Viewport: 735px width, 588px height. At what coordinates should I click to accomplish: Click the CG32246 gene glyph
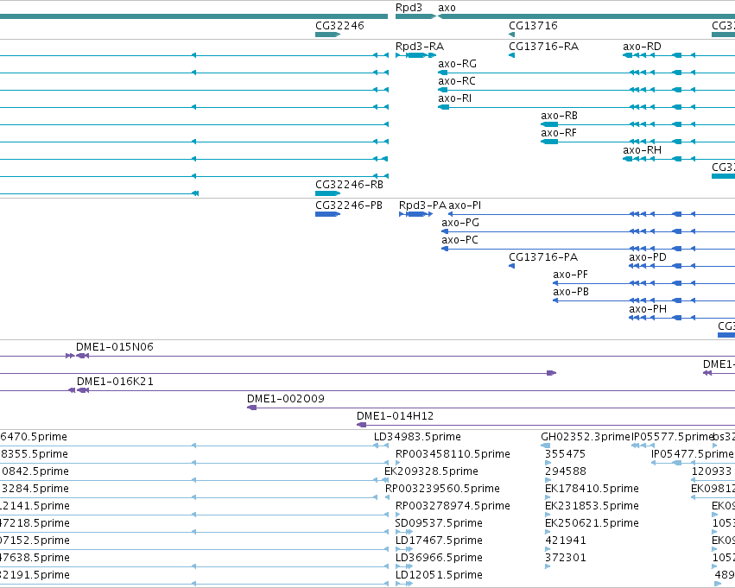tap(327, 35)
